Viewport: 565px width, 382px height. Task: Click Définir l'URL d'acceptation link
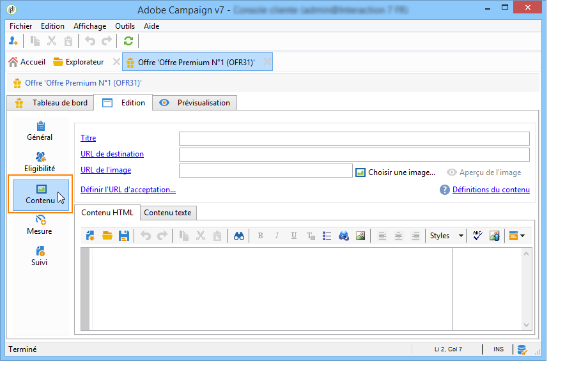(128, 190)
